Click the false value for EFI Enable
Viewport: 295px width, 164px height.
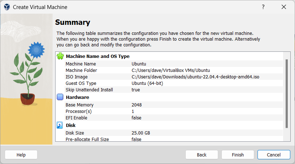click(136, 118)
